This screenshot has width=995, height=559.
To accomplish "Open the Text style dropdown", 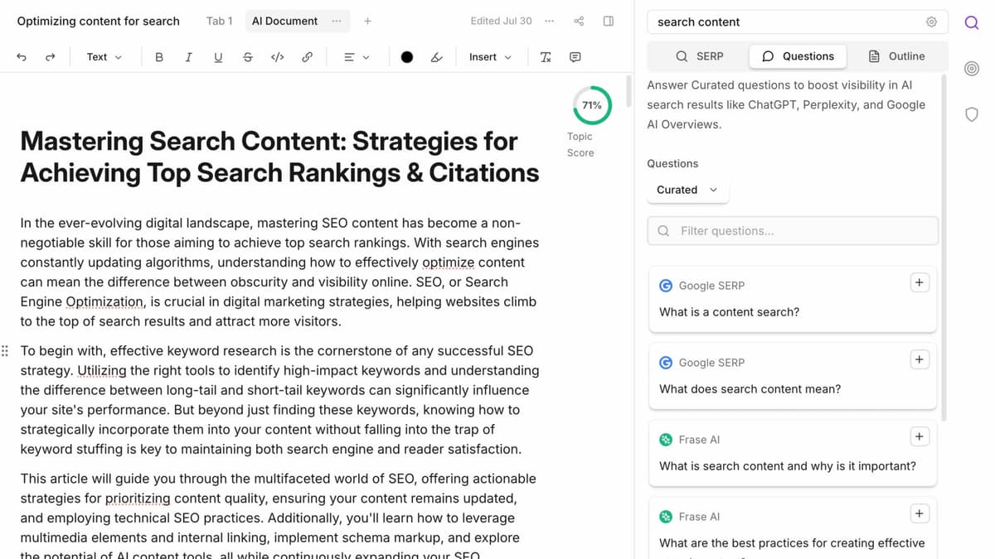I will (104, 57).
